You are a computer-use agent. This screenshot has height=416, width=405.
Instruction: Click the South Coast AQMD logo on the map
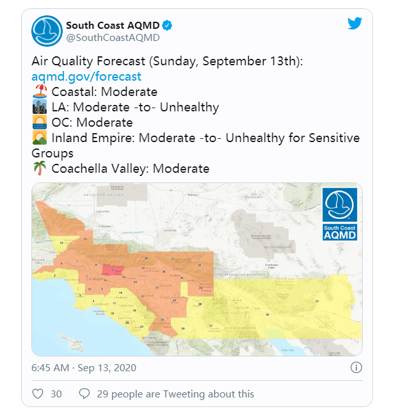point(340,214)
